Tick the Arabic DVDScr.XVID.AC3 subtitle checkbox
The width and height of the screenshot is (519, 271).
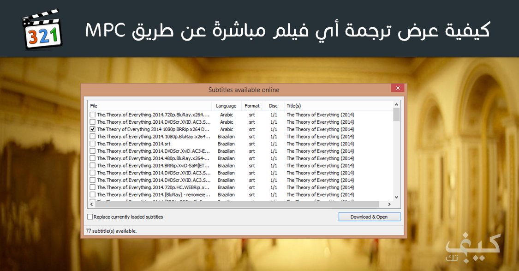pos(93,122)
